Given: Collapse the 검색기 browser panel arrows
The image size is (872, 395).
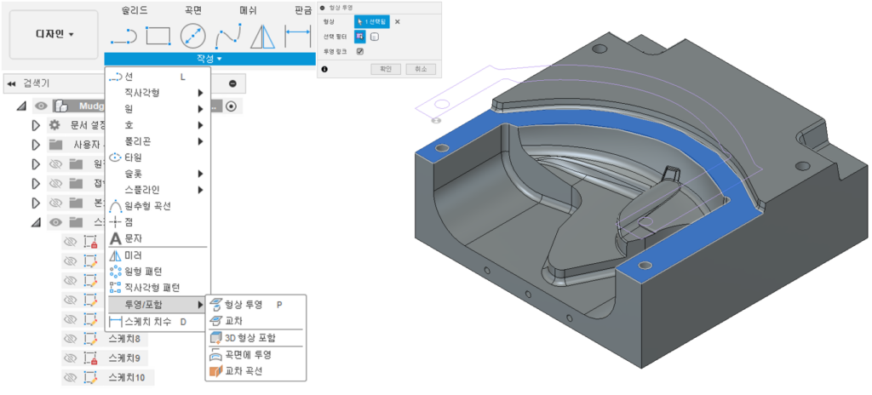Looking at the screenshot, I should (11, 83).
